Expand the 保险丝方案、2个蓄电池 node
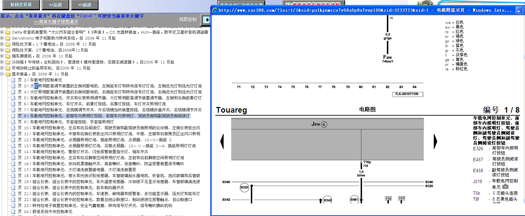 [x=2, y=50]
